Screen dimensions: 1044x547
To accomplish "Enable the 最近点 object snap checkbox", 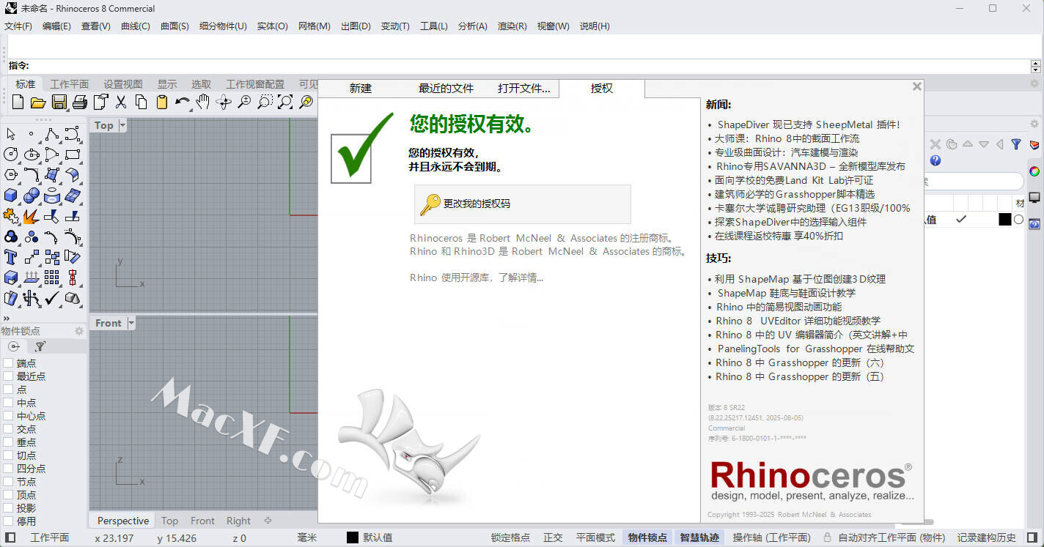I will [8, 376].
